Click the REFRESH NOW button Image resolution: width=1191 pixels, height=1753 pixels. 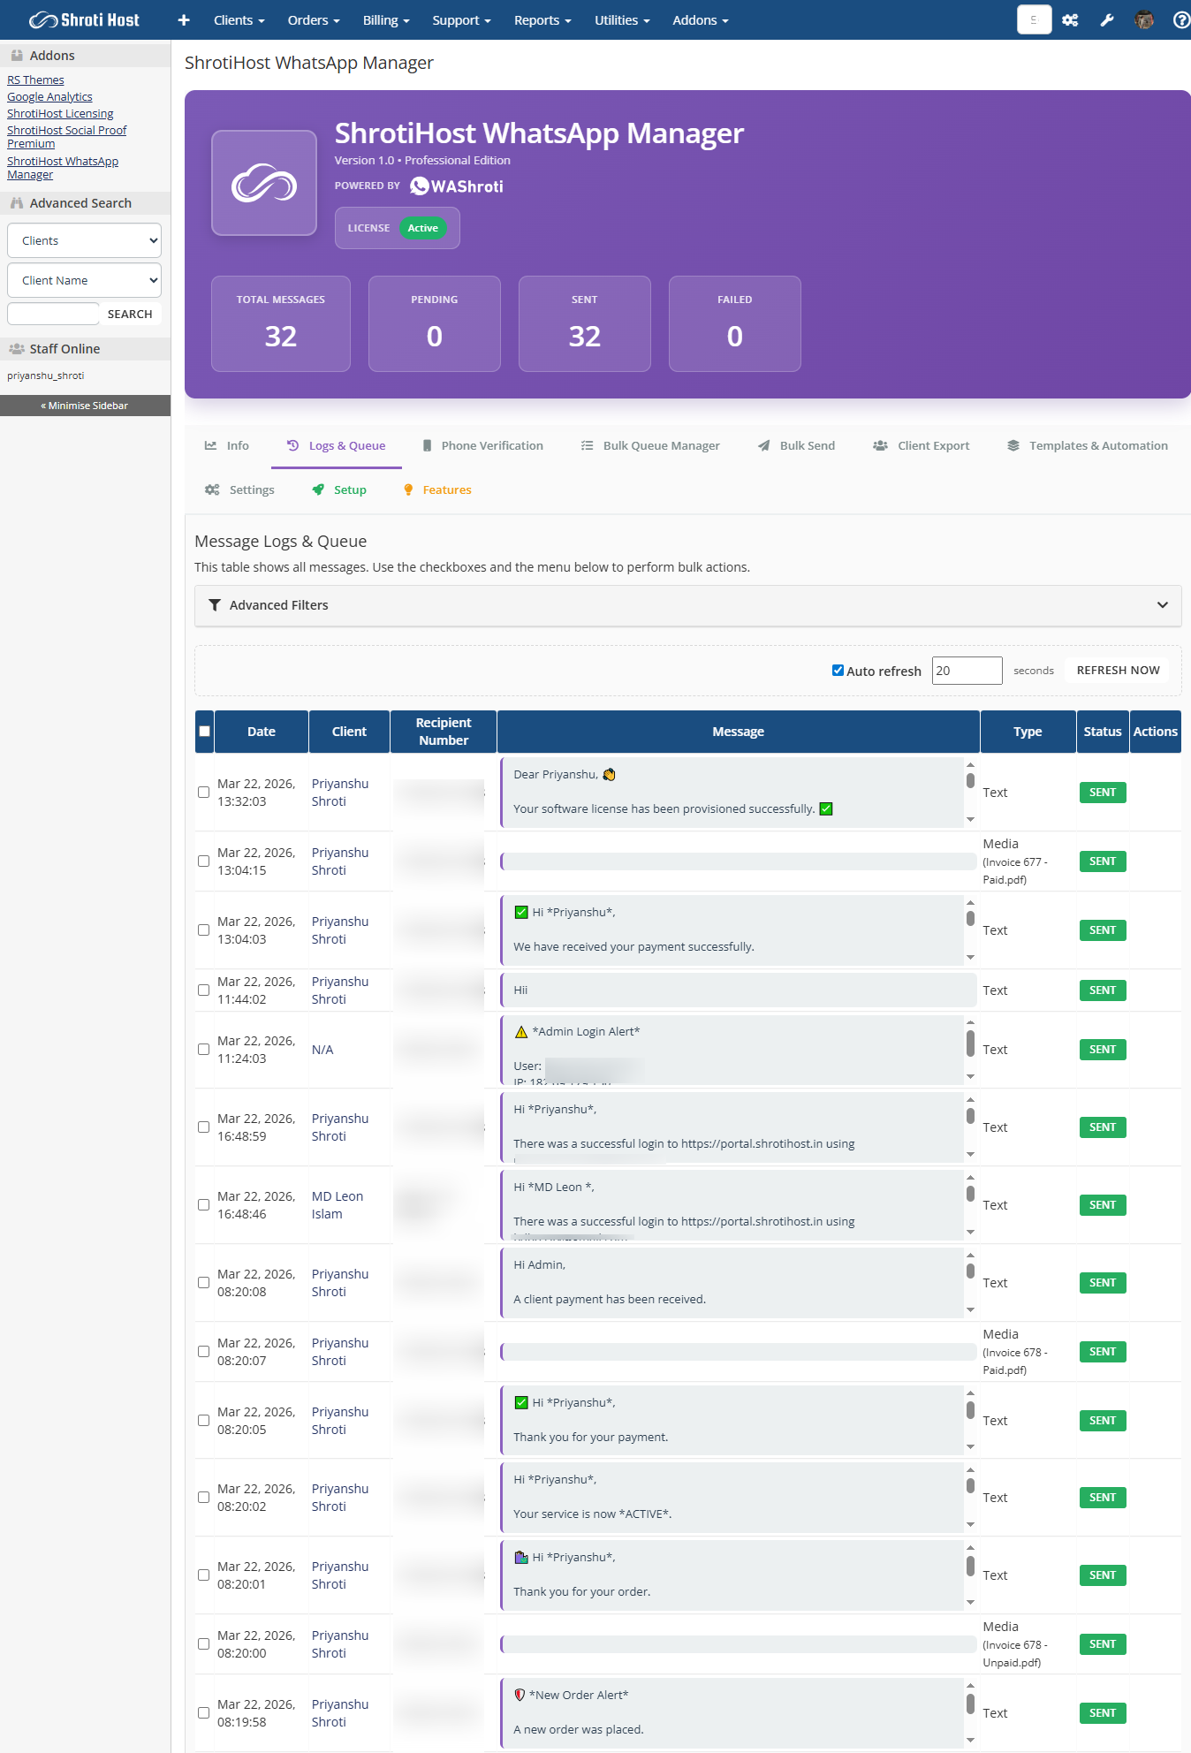(x=1118, y=670)
